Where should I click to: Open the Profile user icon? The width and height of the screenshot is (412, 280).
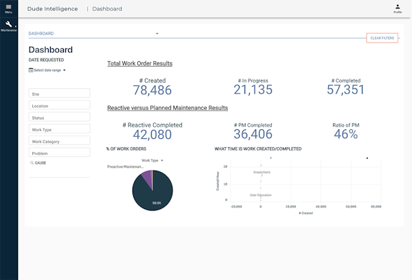[x=398, y=7]
